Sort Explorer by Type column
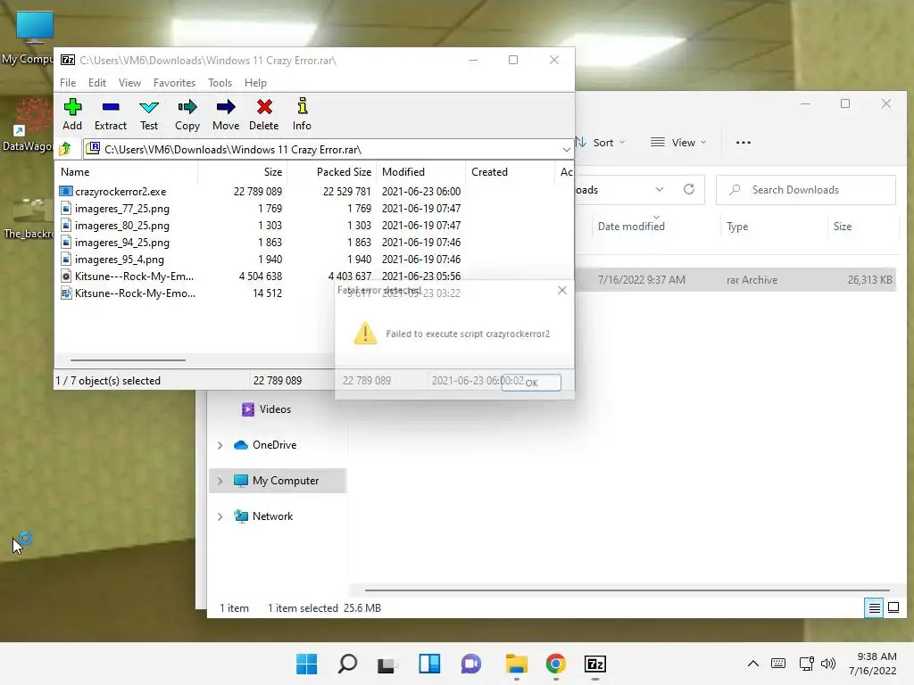The width and height of the screenshot is (914, 685). (737, 227)
